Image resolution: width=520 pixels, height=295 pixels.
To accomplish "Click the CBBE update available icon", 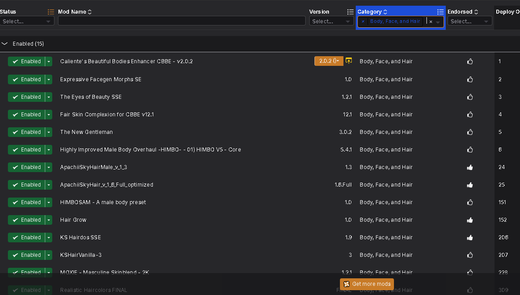I will point(349,61).
